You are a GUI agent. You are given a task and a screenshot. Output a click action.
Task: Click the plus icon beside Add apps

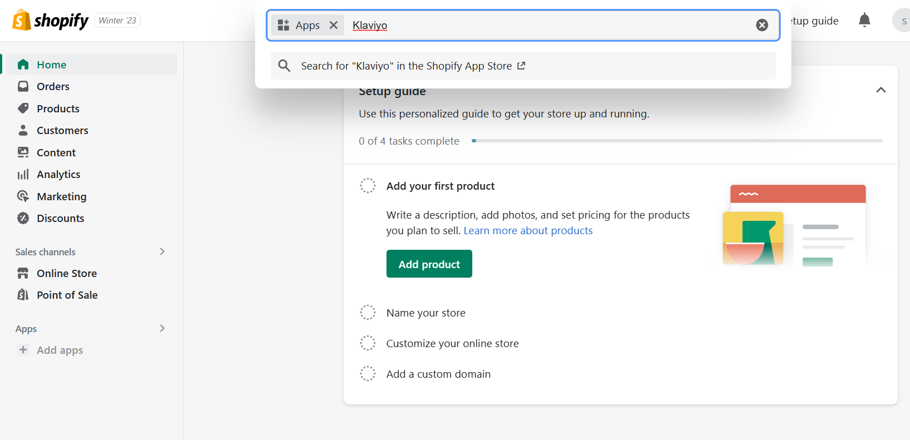23,350
